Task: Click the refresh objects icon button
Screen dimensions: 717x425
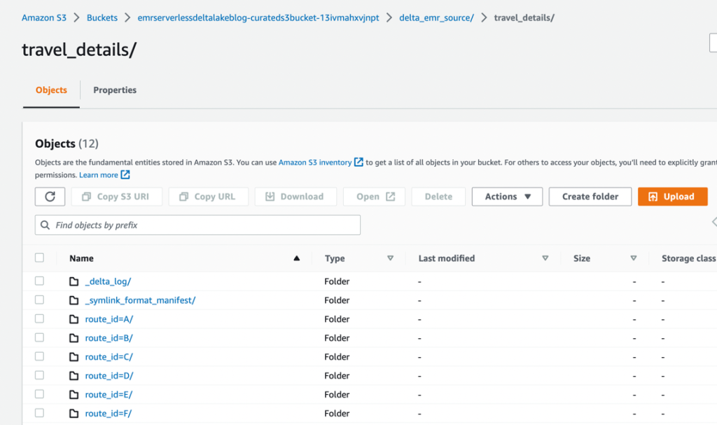Action: (x=50, y=196)
